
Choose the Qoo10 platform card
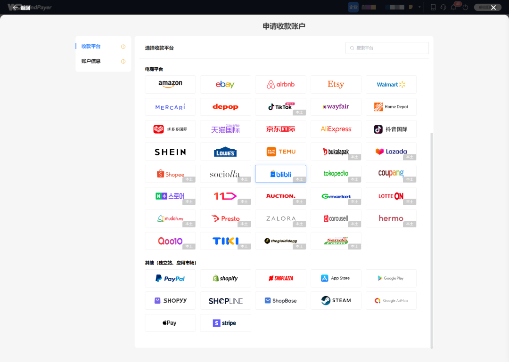[170, 241]
